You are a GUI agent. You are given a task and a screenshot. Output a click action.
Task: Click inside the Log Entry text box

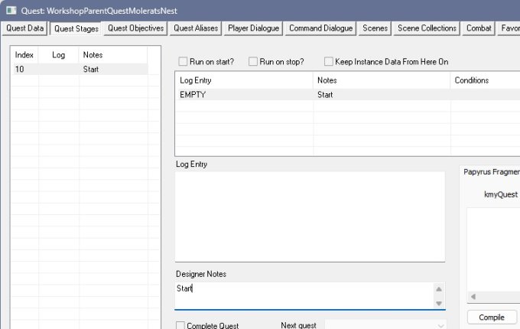tap(310, 217)
